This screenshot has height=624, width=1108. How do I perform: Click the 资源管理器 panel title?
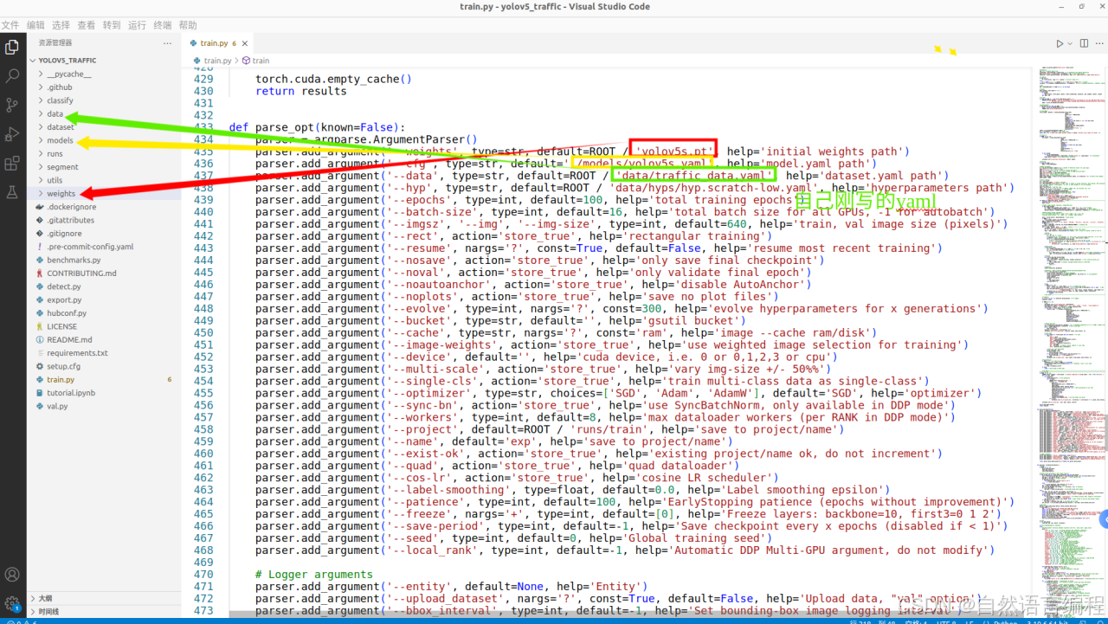pyautogui.click(x=55, y=43)
